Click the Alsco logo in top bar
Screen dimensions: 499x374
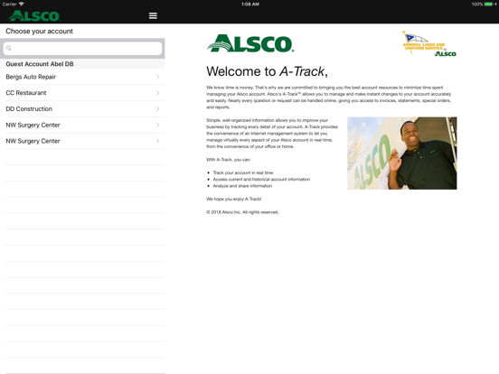coord(34,16)
